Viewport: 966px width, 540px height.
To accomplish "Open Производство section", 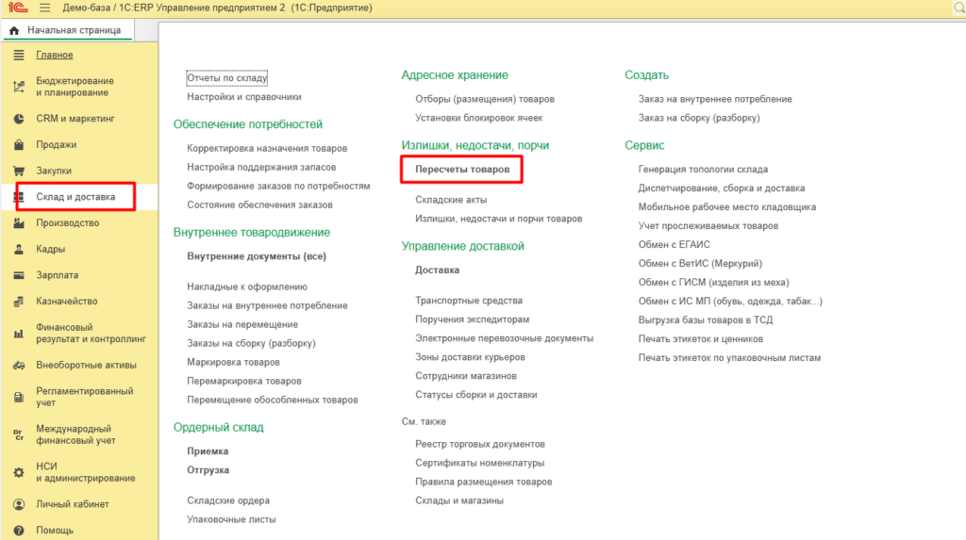I will [x=67, y=223].
